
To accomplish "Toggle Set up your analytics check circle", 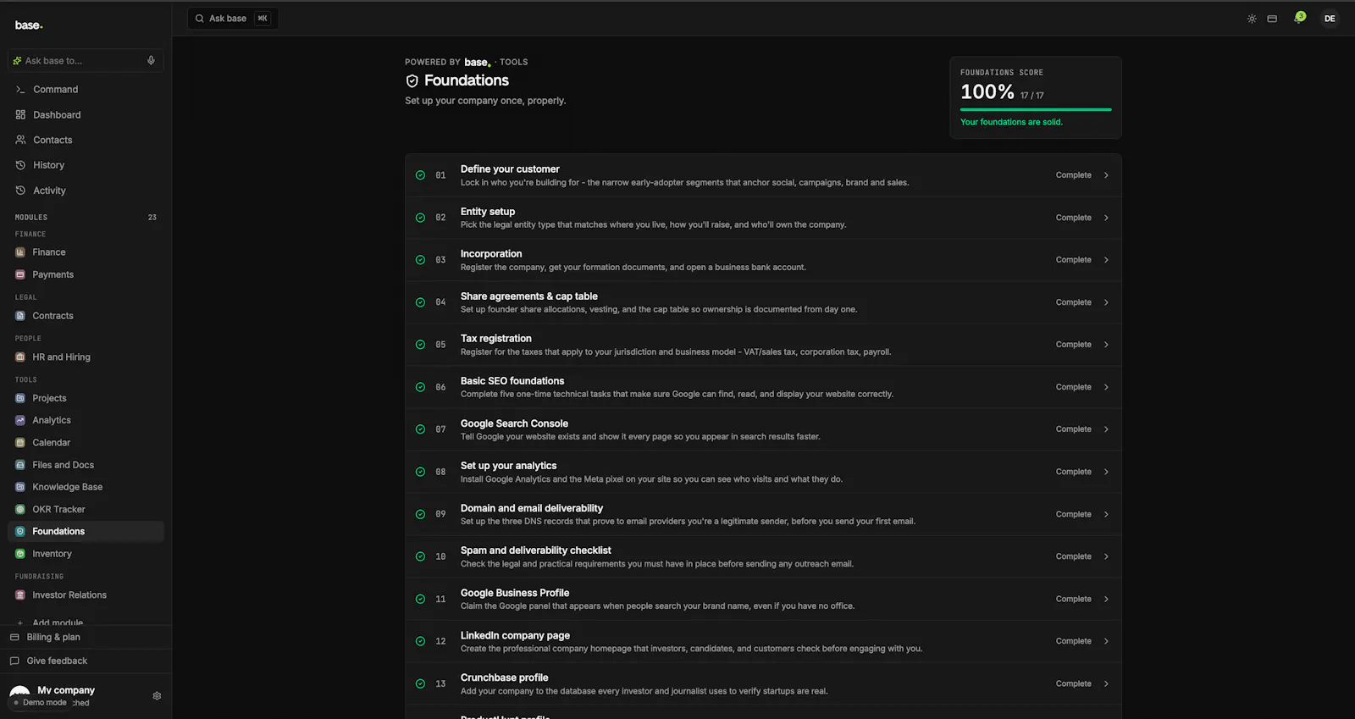I will (420, 472).
